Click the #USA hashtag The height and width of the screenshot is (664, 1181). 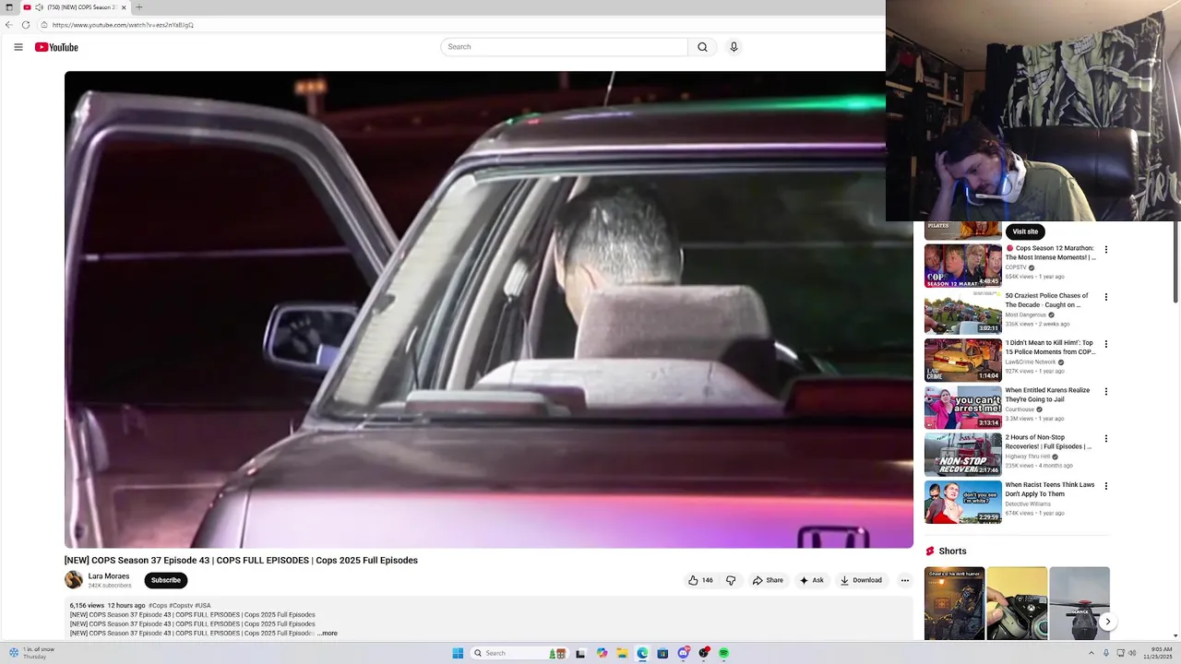click(x=203, y=606)
